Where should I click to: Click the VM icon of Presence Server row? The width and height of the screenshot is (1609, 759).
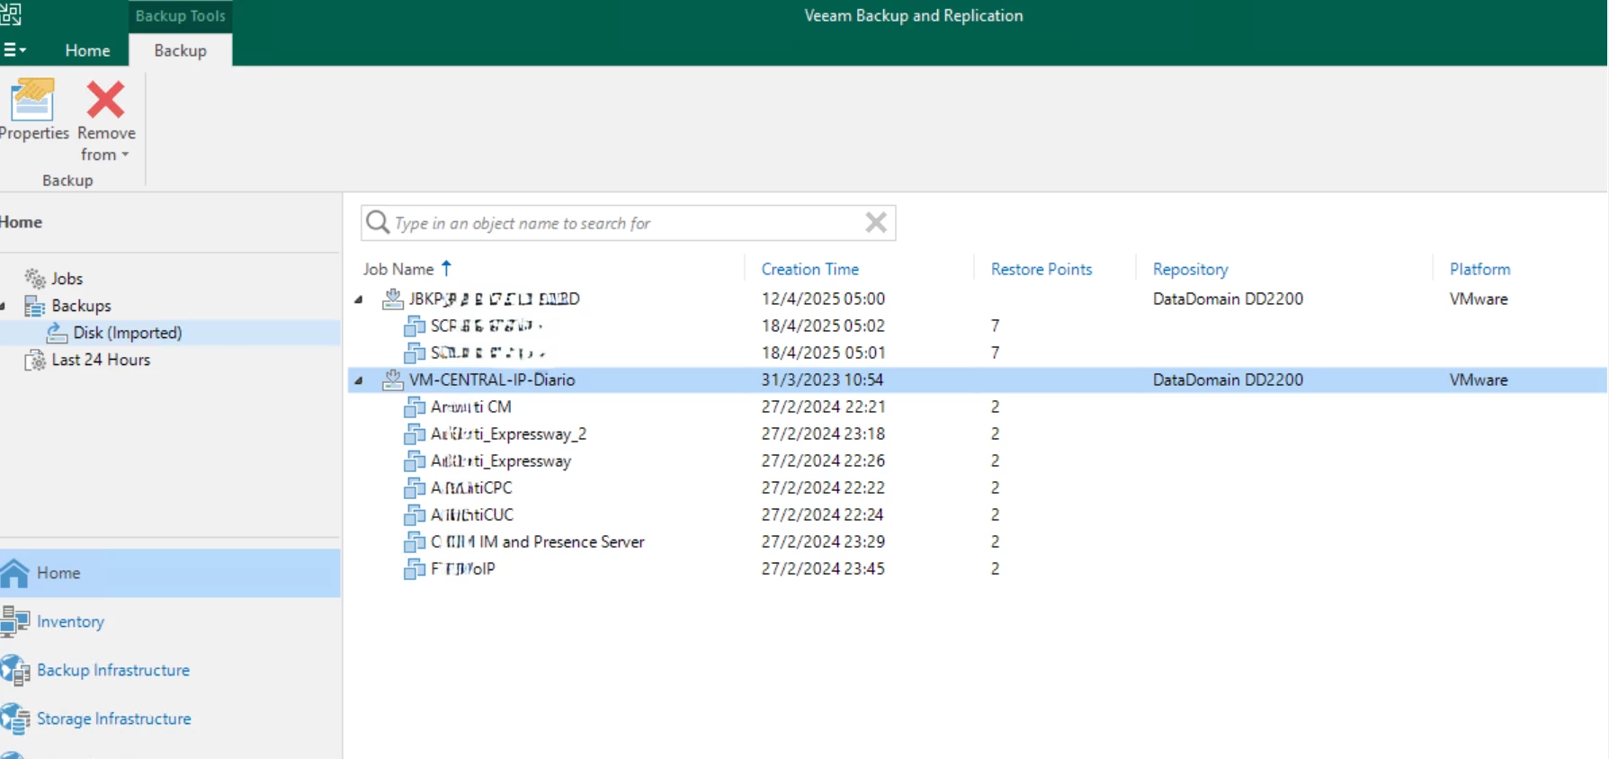click(x=415, y=541)
